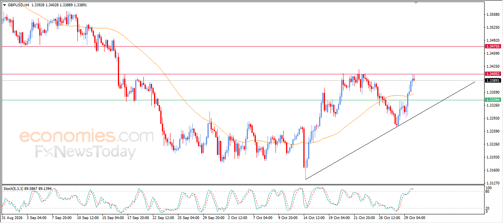Click the 1.31600 price axis label
The image size is (503, 223).
[493, 170]
